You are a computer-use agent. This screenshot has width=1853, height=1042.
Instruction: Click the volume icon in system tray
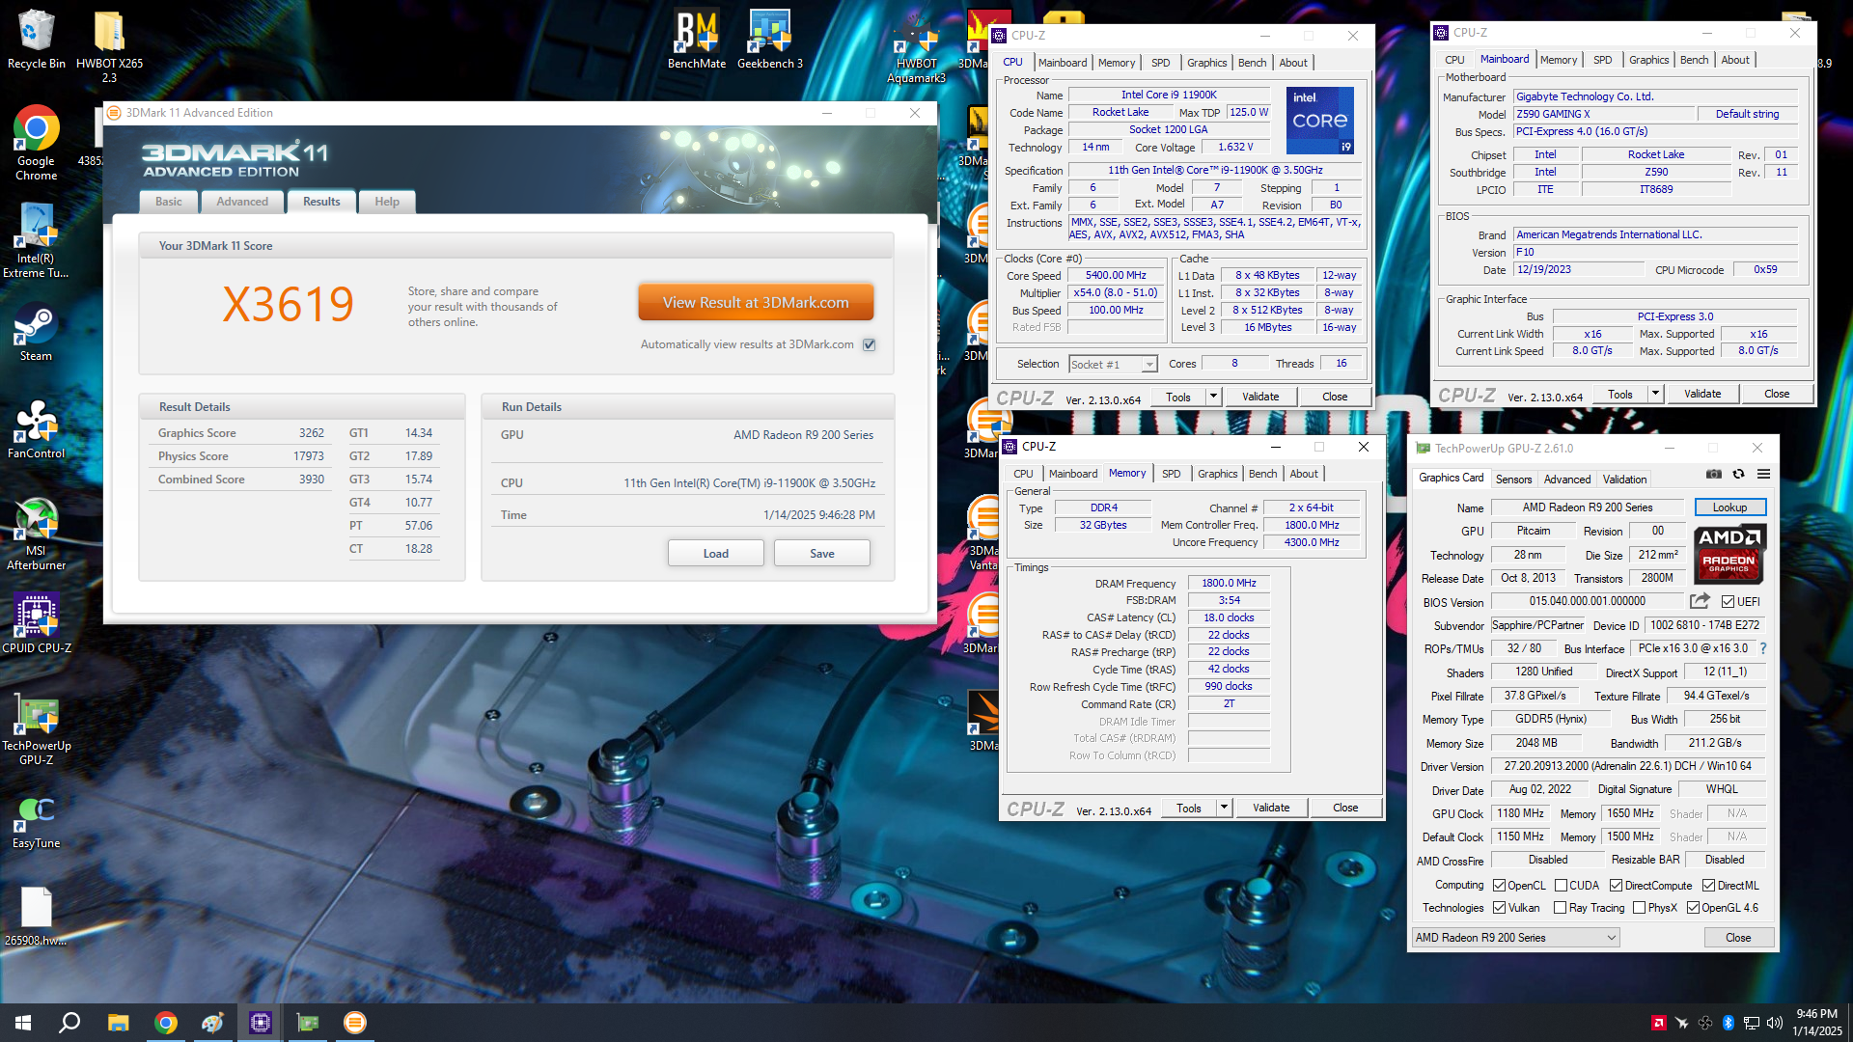click(1774, 1023)
